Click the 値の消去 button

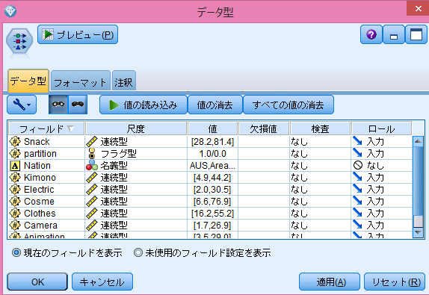click(215, 105)
